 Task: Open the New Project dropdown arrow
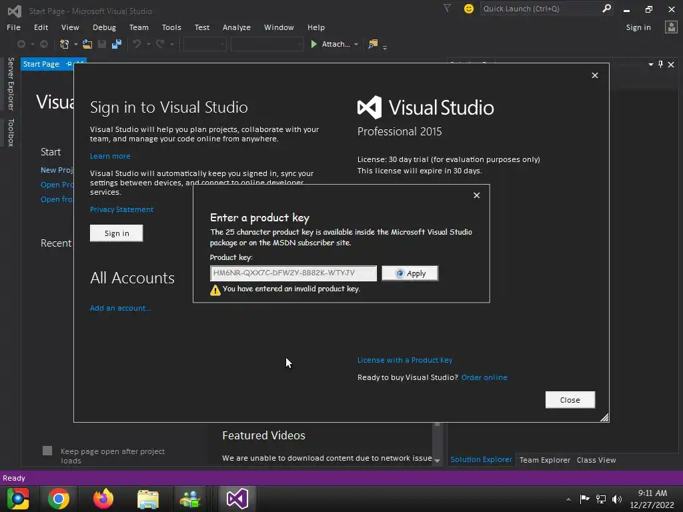[x=76, y=44]
